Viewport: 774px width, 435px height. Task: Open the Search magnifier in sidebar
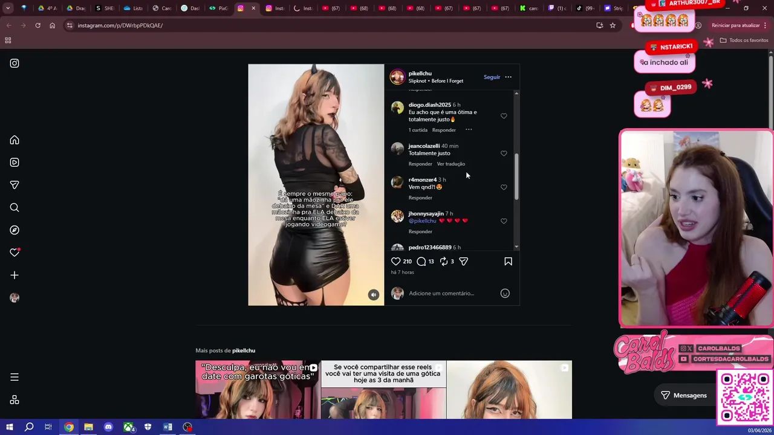[15, 208]
